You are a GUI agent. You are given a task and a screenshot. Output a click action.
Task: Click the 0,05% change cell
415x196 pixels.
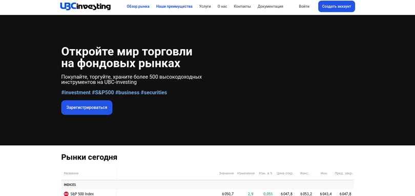(268, 194)
